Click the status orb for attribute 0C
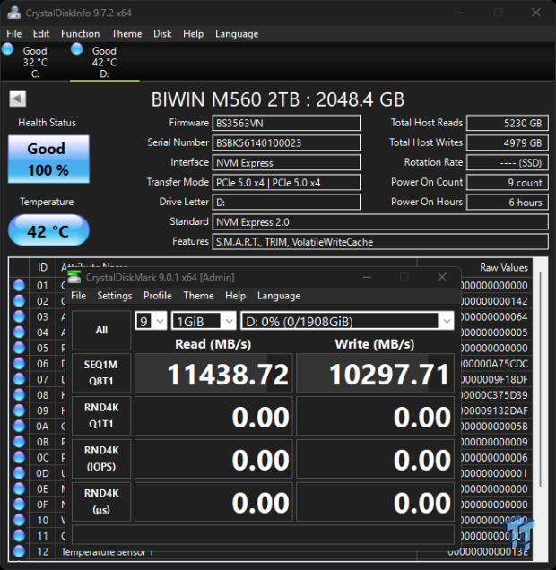This screenshot has height=570, width=556. pos(19,457)
